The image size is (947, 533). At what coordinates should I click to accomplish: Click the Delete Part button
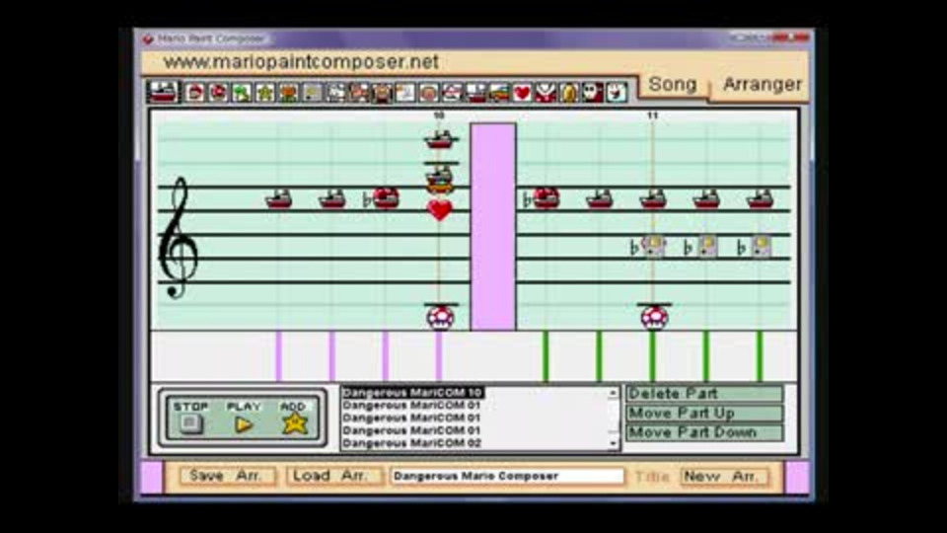[x=704, y=394]
